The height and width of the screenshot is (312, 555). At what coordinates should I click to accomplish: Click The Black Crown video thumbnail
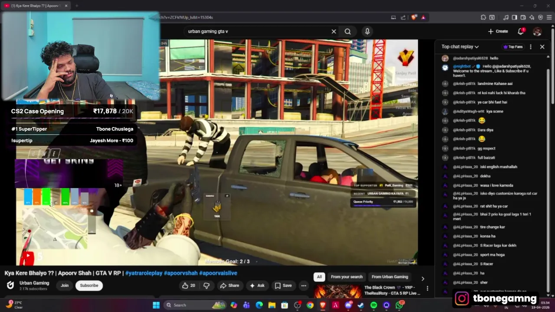(337, 291)
